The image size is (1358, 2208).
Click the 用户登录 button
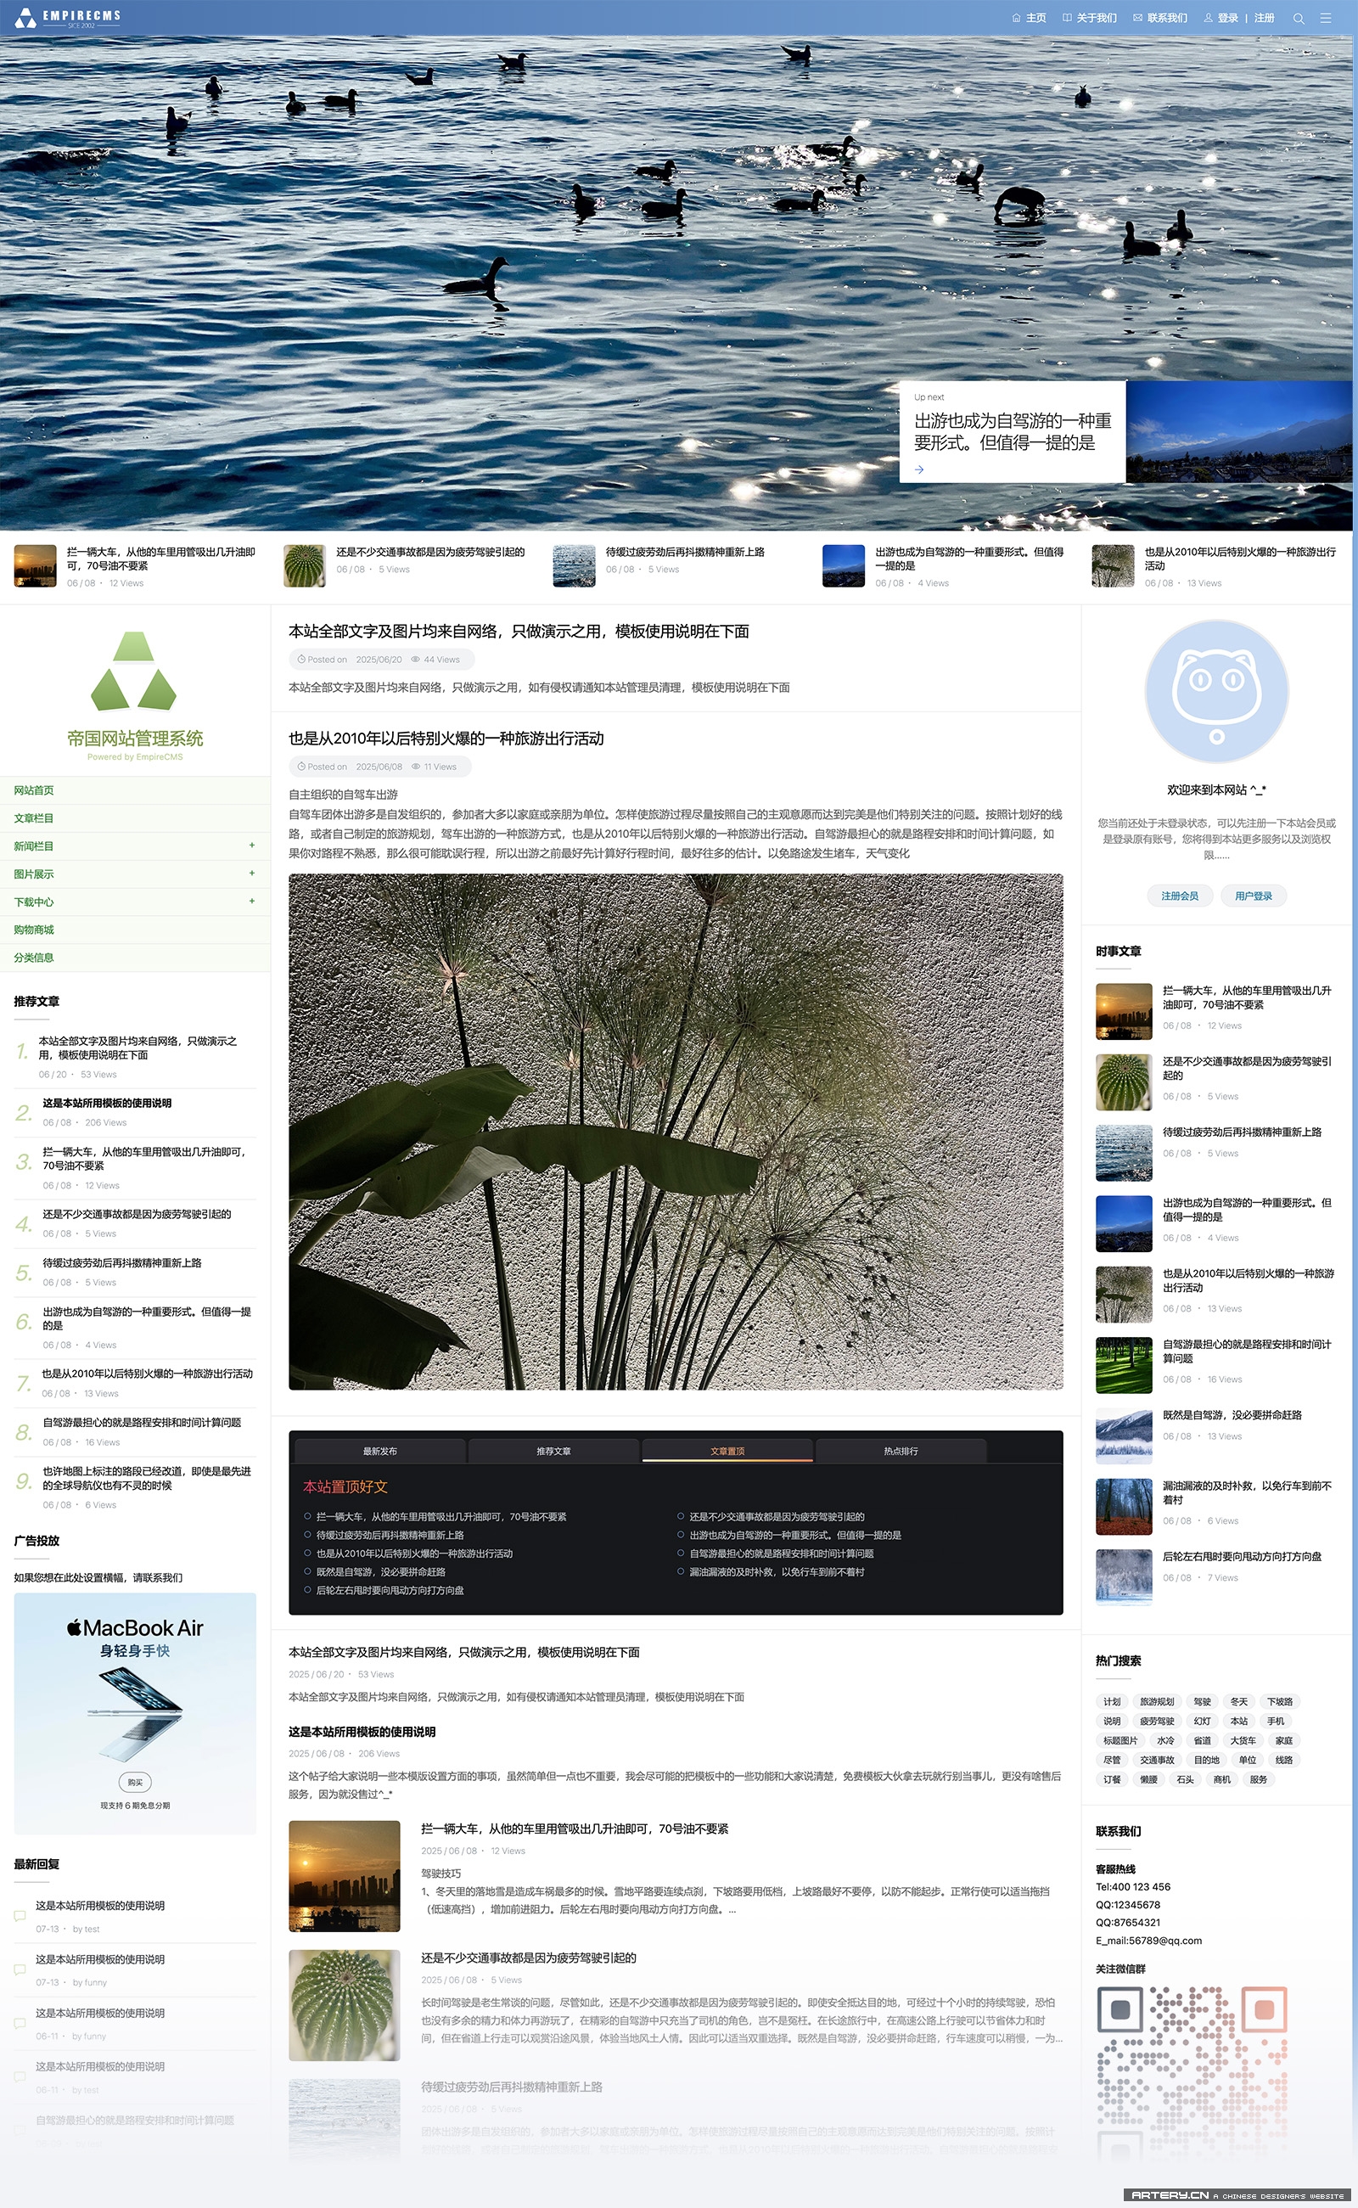pyautogui.click(x=1253, y=896)
